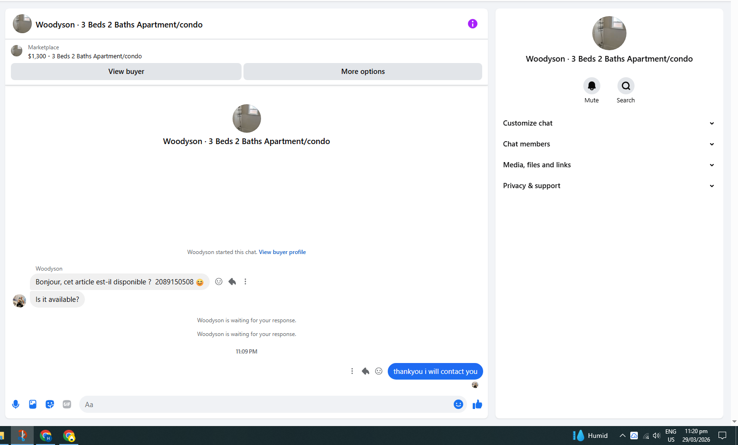Click right panel title 'Woodyson · 3 Beds 2 Baths'
The image size is (738, 445).
[609, 59]
